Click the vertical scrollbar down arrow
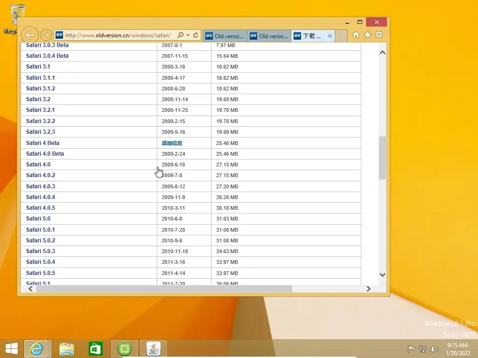Viewport: 478px width, 358px height. click(x=383, y=275)
